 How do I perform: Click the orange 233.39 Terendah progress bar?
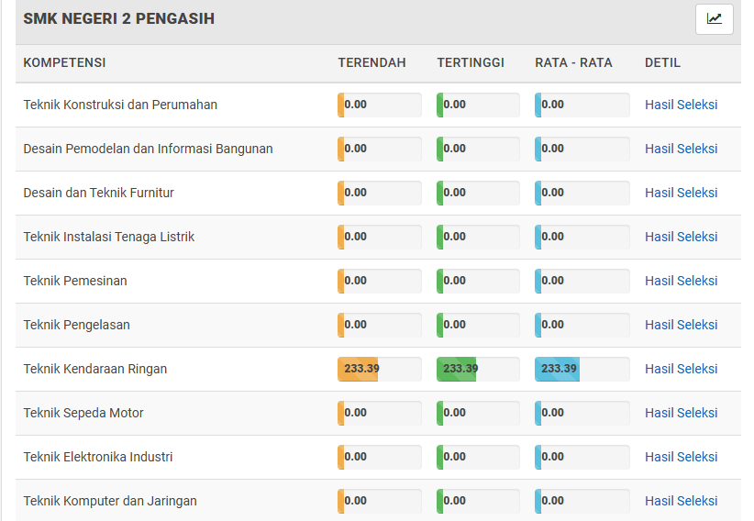[380, 369]
